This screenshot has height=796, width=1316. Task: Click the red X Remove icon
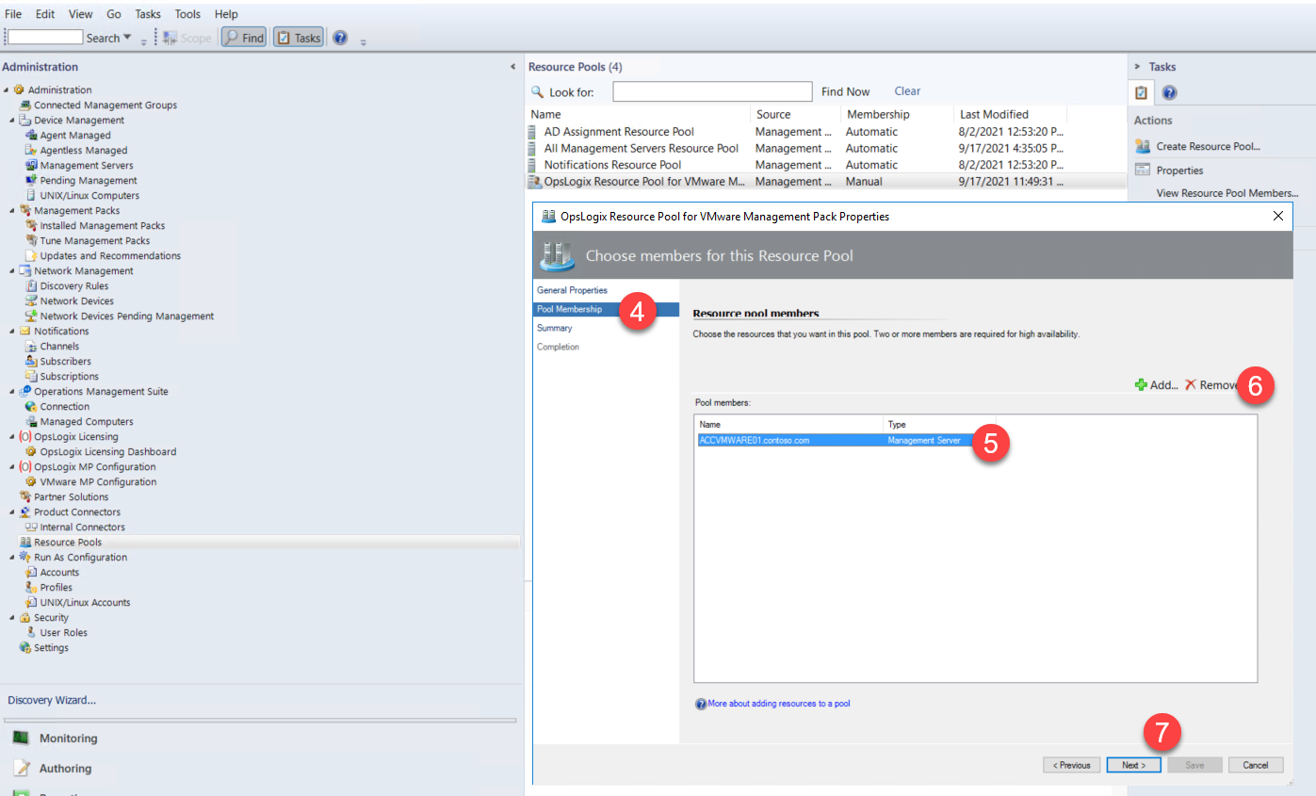1191,385
